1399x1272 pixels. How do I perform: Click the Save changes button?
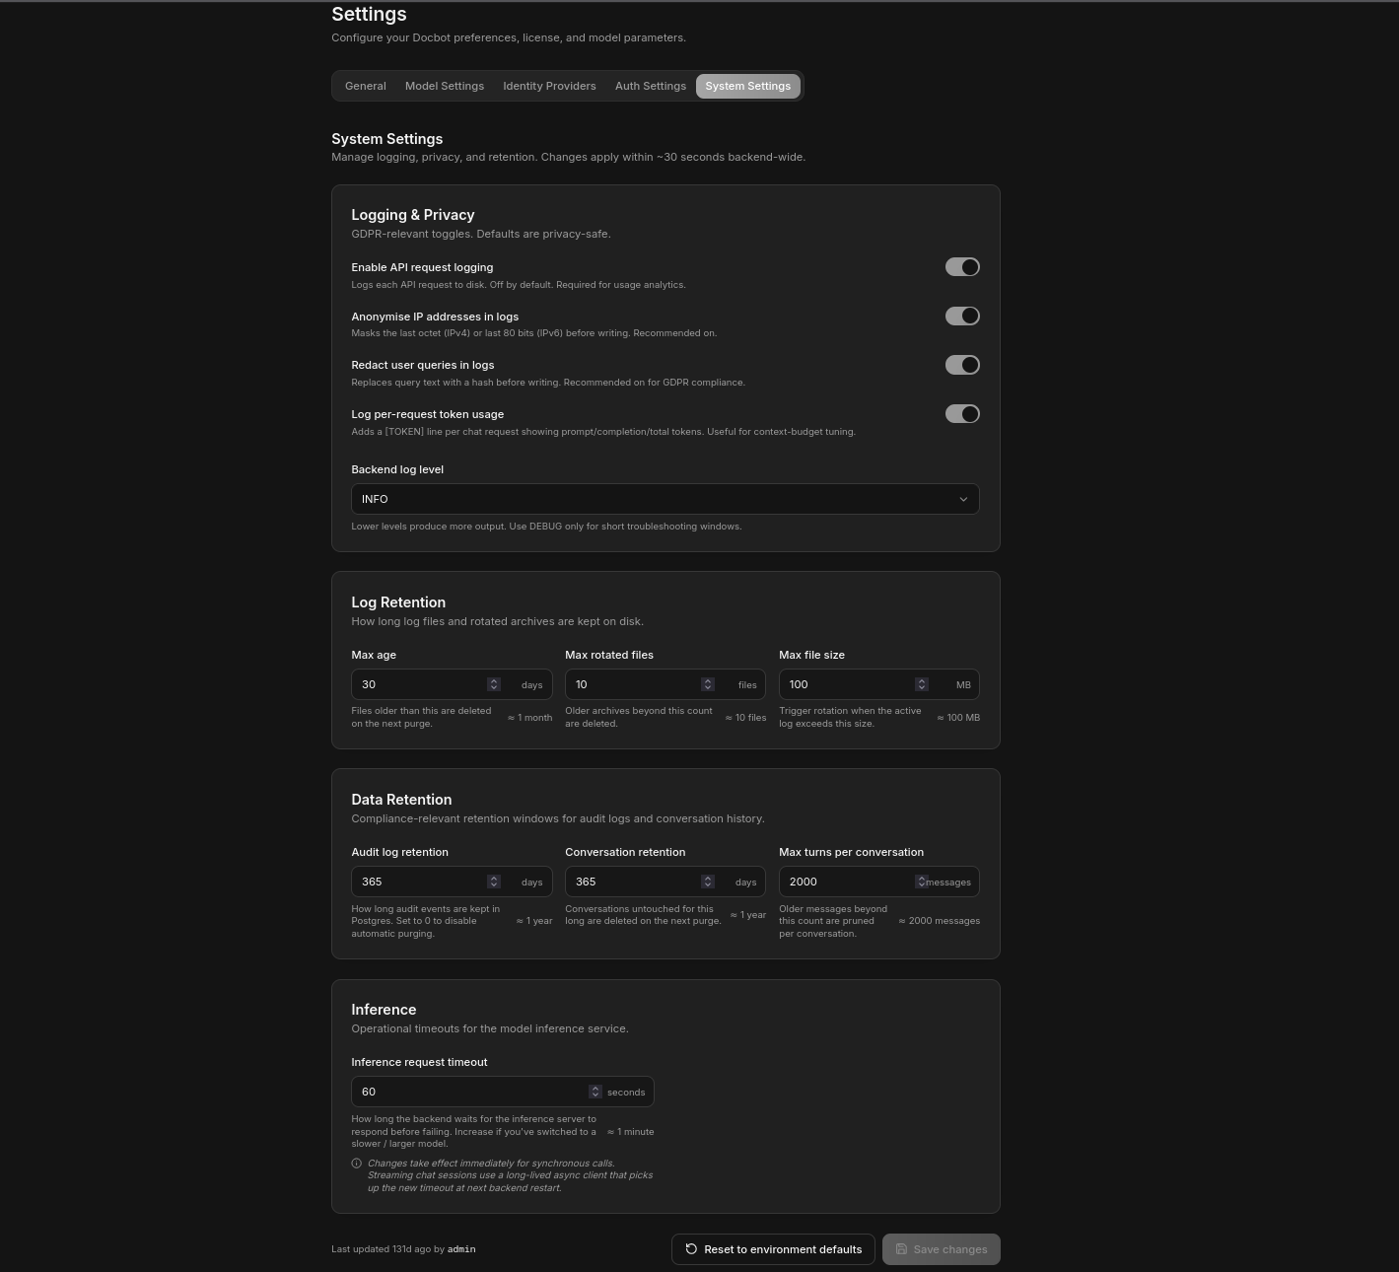tap(942, 1249)
